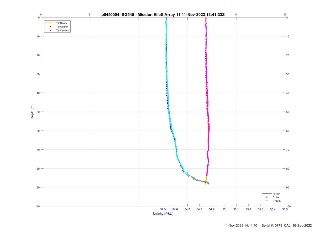Screen dimensions: 315x232
Task: Click the footer timestamp "11-Nov-2023 14:11:10"
Action: (x=241, y=225)
